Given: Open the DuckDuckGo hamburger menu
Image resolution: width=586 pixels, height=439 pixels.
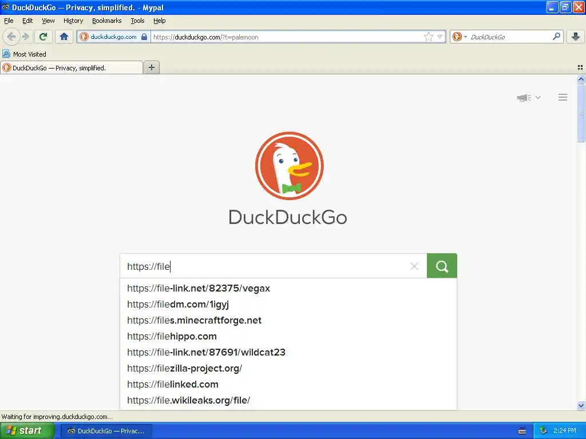Looking at the screenshot, I should 563,97.
